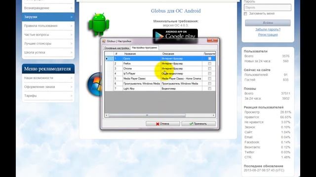The height and width of the screenshot is (177, 316).
Task: Open the Регистрация link
Action: tap(268, 35)
